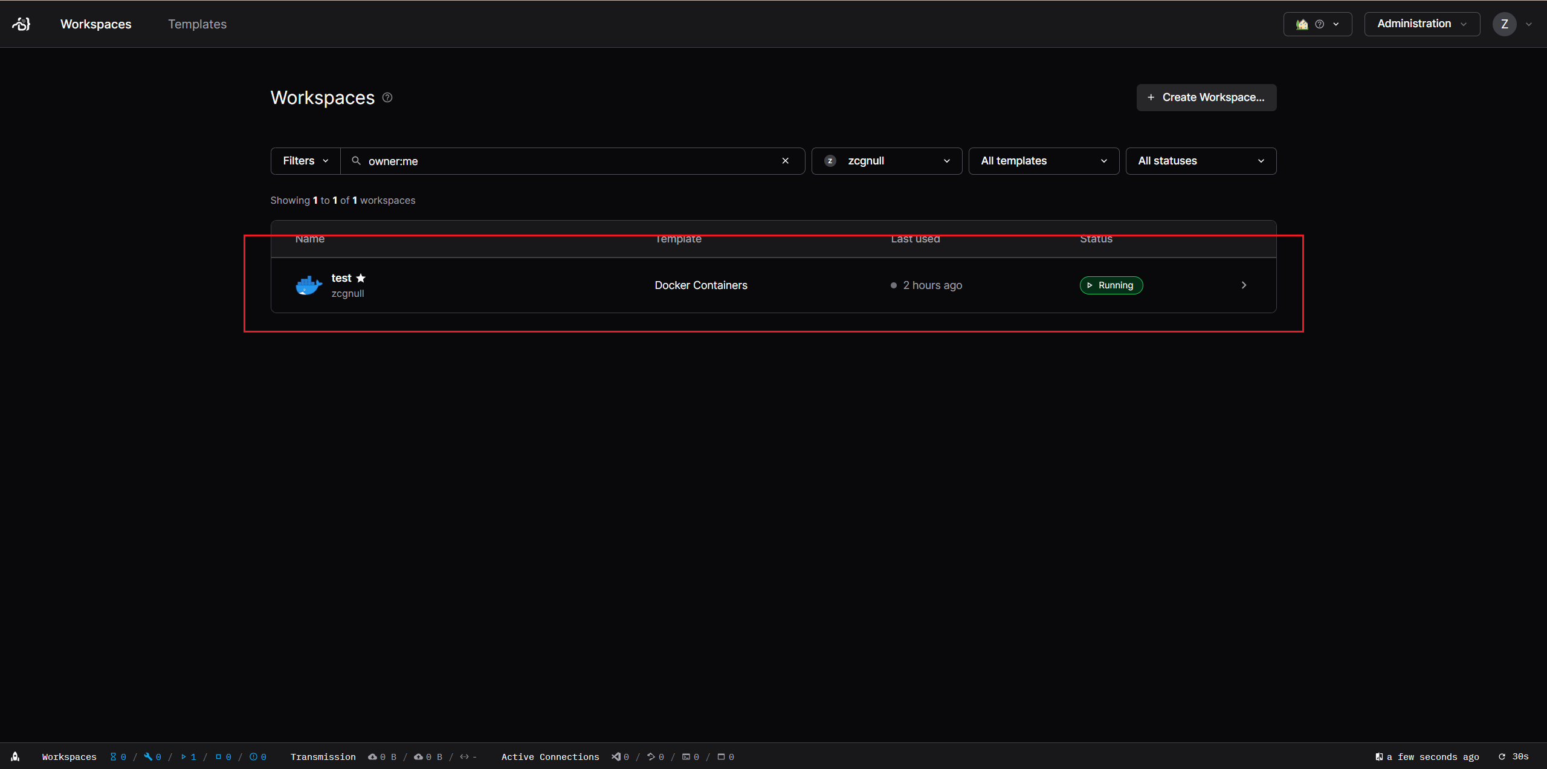Open the All templates dropdown
Image resolution: width=1547 pixels, height=769 pixels.
pos(1043,161)
